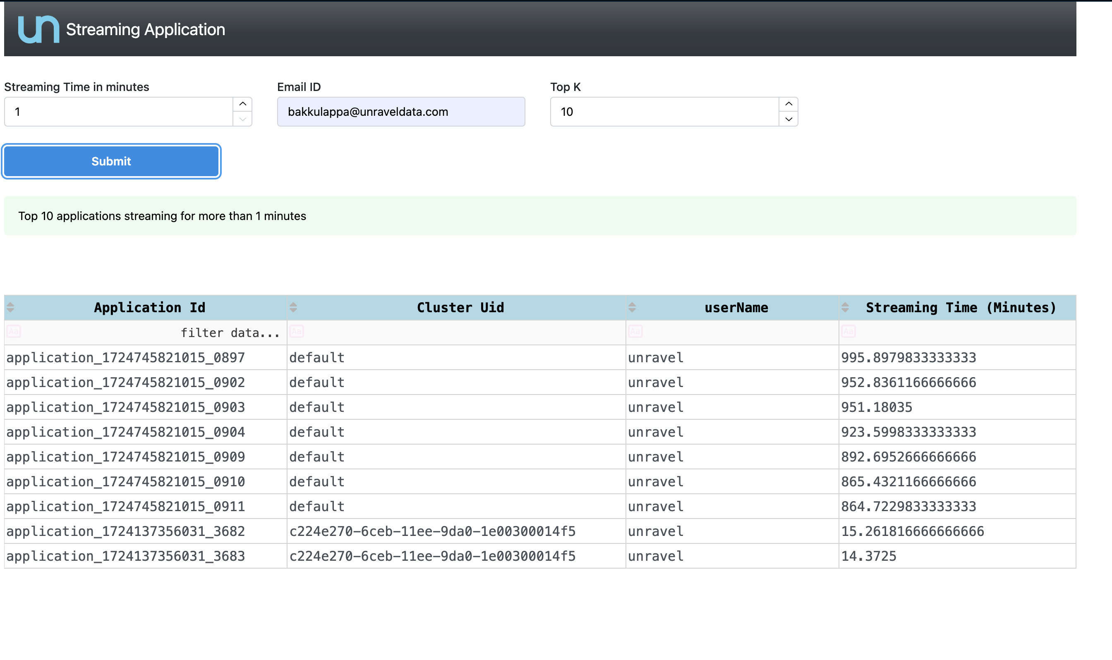Image resolution: width=1112 pixels, height=660 pixels.
Task: Click the Email ID input field
Action: (401, 112)
